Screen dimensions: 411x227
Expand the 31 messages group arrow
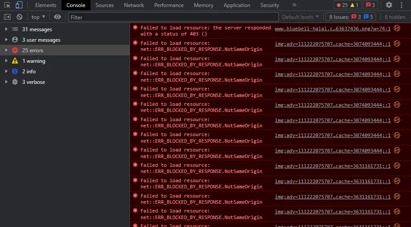tap(6, 29)
